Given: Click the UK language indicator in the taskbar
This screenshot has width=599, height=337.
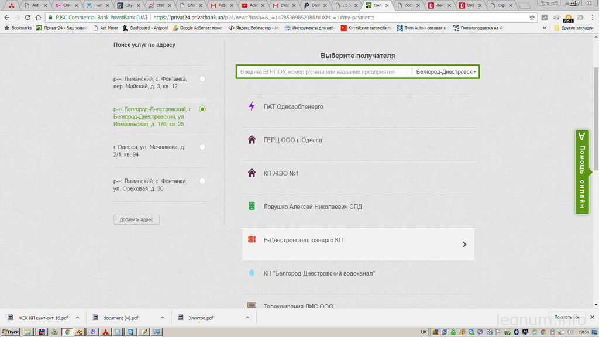Looking at the screenshot, I should point(424,332).
